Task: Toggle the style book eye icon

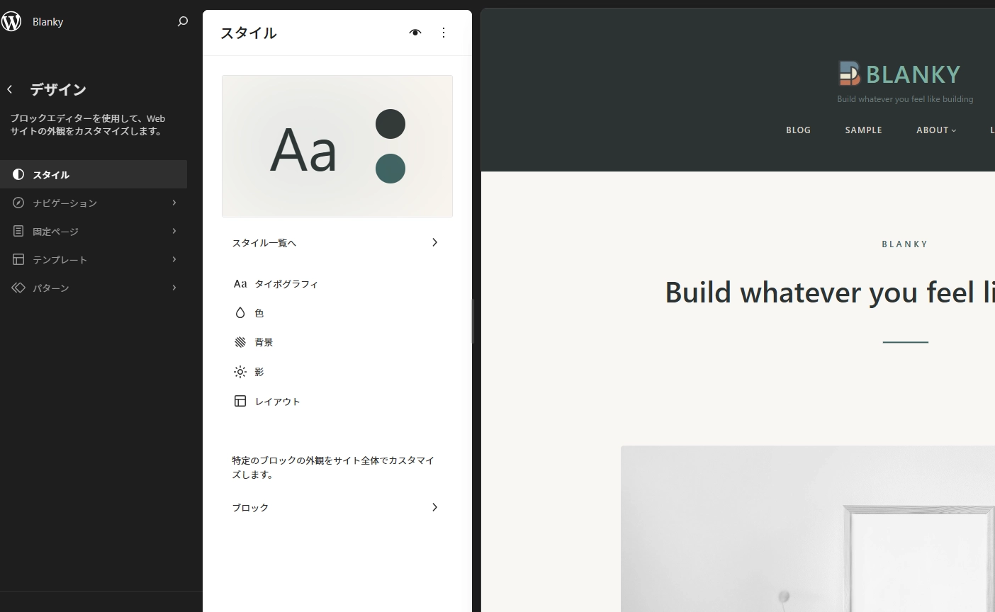Action: [415, 33]
